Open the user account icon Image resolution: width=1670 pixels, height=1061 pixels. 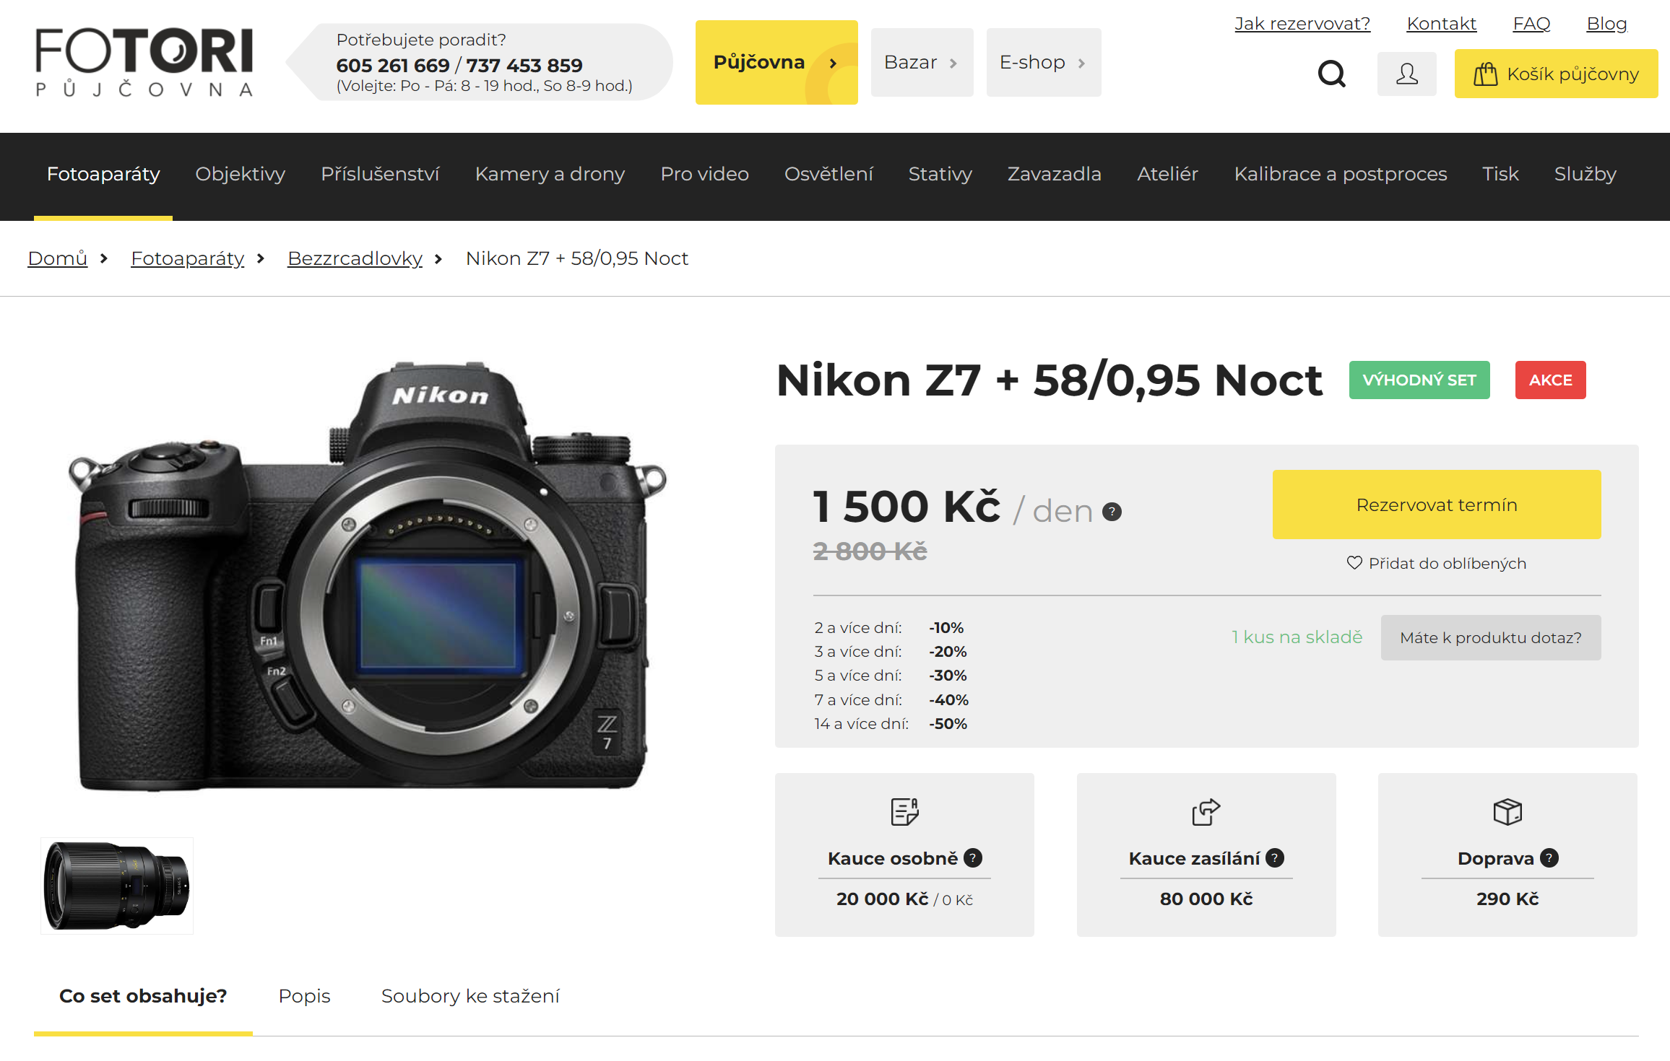click(x=1406, y=74)
